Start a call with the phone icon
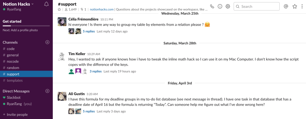Screen dimensions: 306x119 [212, 7]
